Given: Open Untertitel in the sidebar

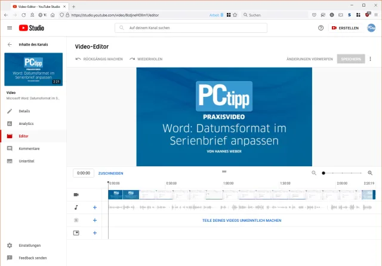Looking at the screenshot, I should tap(27, 161).
